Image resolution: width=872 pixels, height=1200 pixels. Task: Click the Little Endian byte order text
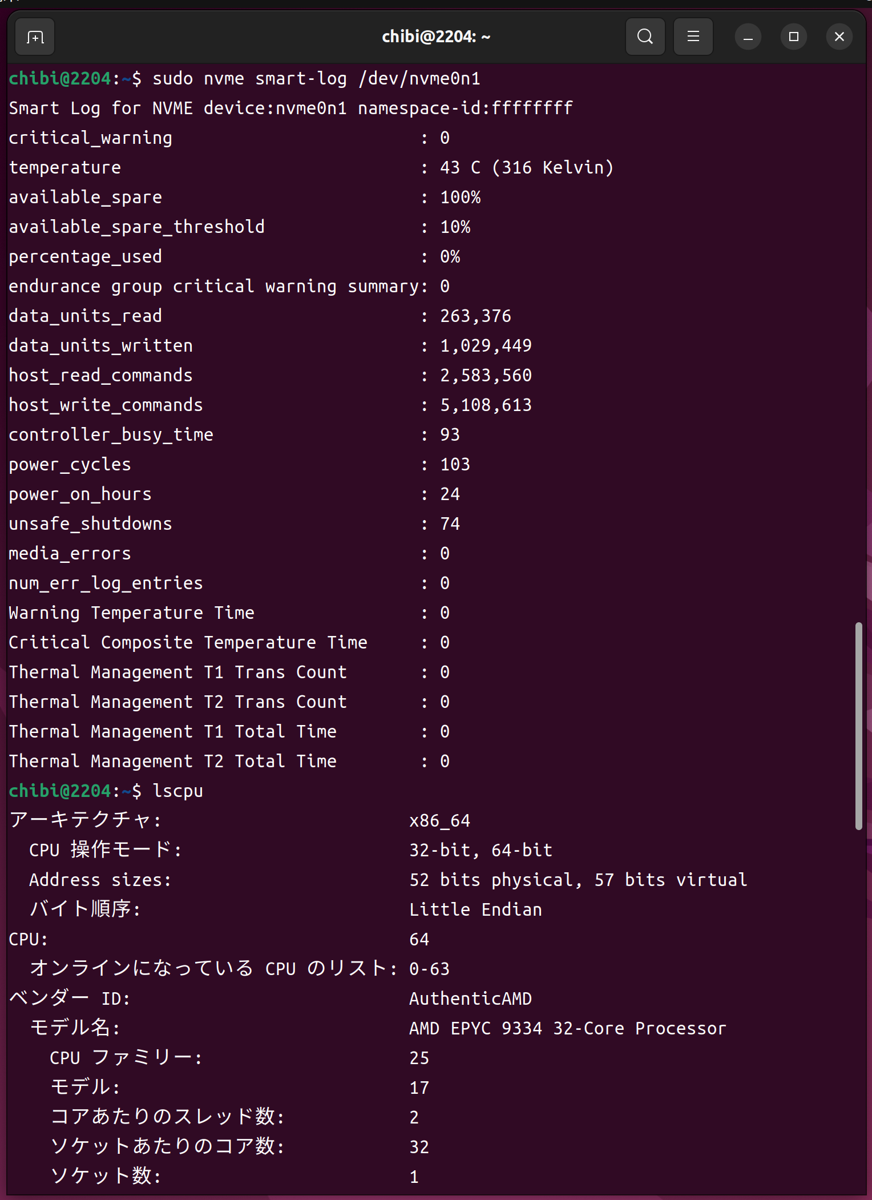[x=475, y=910]
